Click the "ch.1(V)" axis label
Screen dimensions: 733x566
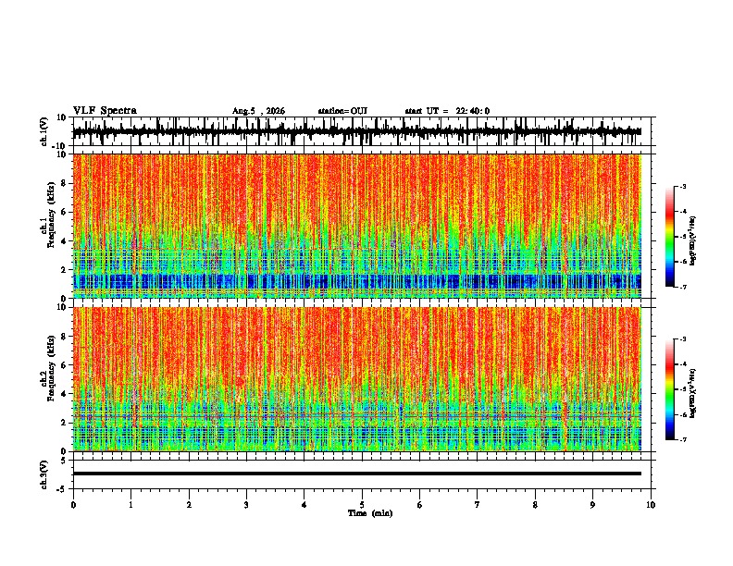[44, 131]
